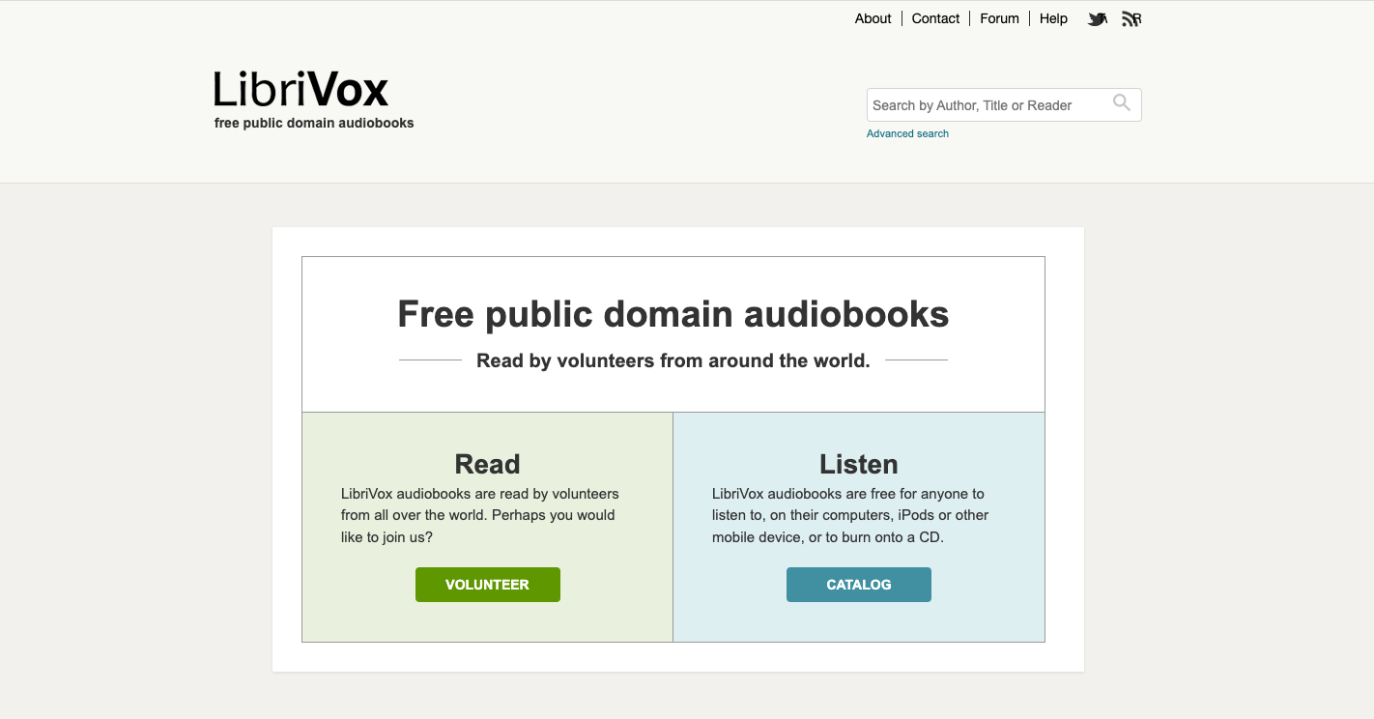
Task: Click the tagline beneath the LibriVox logo
Action: (x=314, y=123)
